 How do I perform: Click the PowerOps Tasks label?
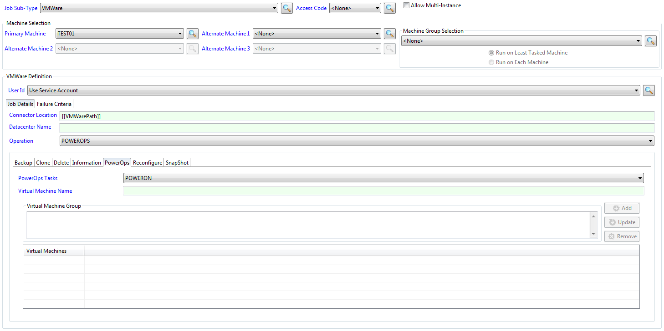tap(38, 178)
